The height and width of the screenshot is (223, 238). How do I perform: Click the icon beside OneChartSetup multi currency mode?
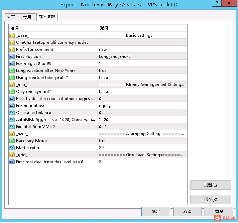(x=12, y=42)
